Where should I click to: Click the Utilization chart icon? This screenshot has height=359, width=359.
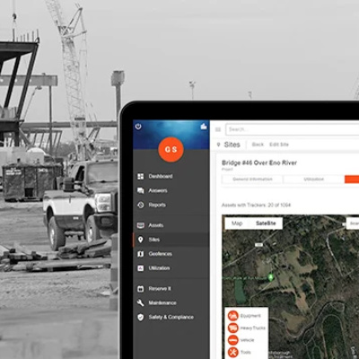click(140, 268)
